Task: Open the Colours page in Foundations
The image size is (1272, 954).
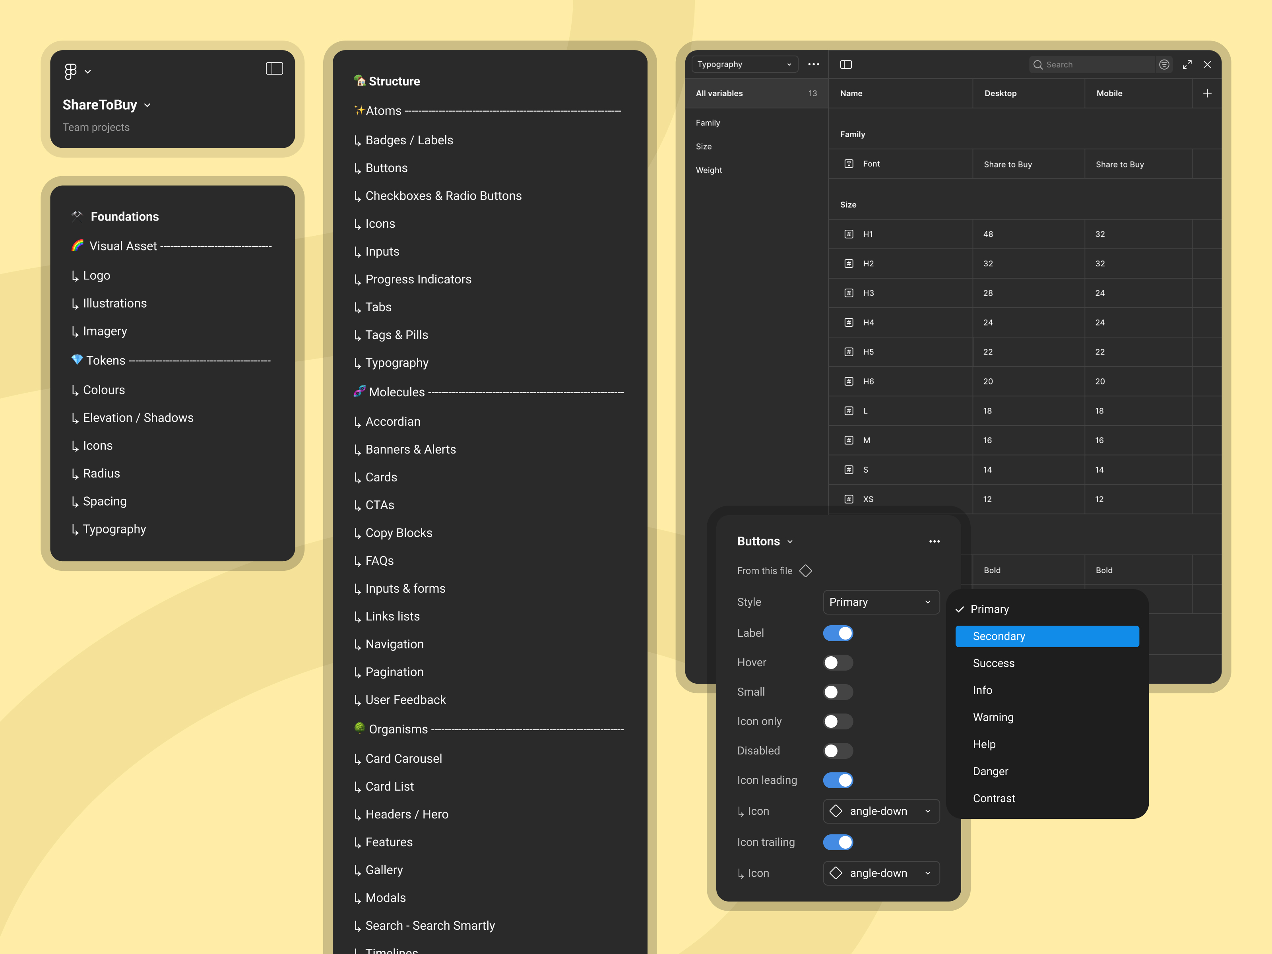Action: 103,390
